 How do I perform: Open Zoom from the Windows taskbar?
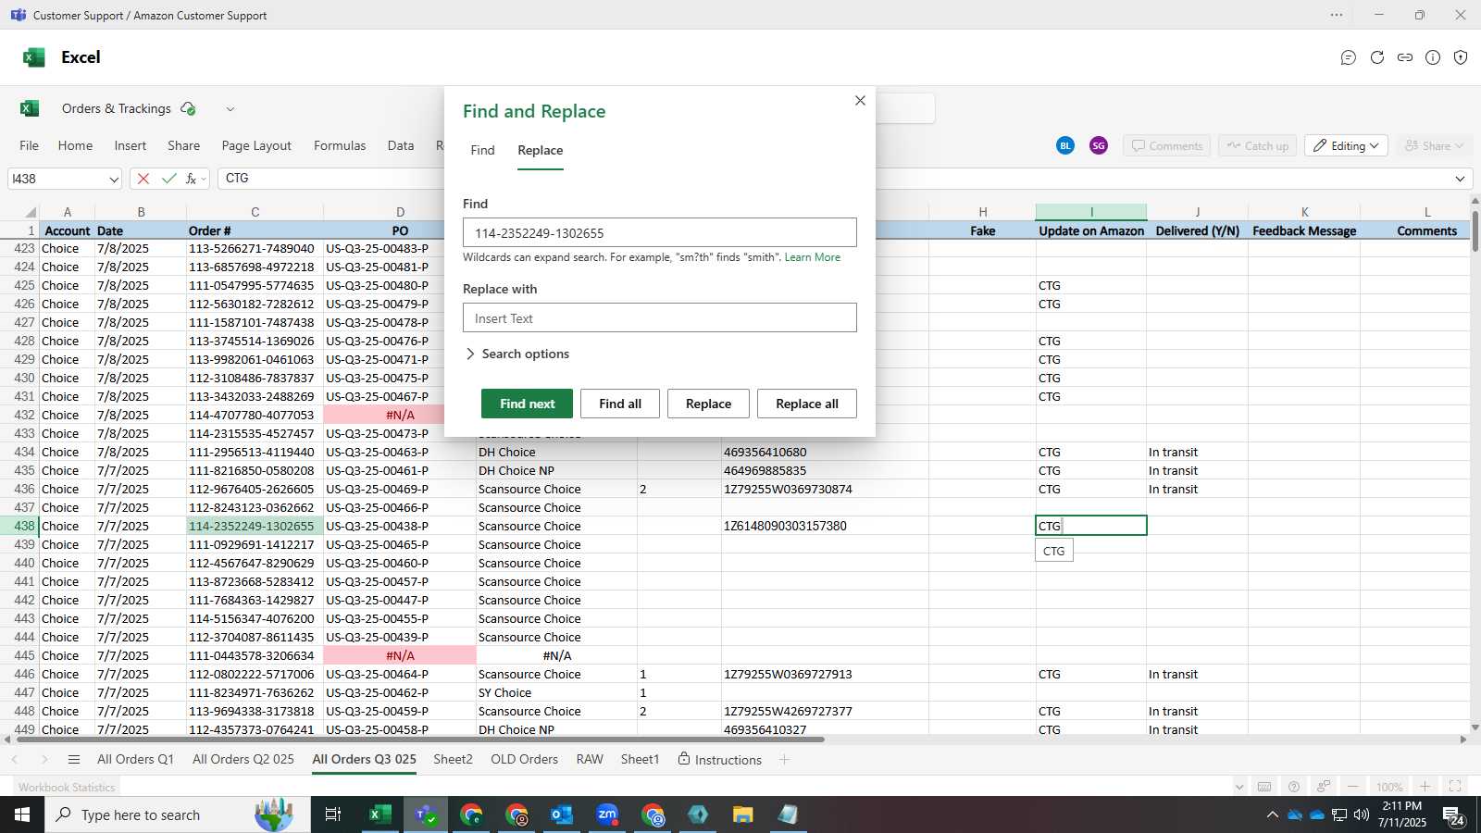point(607,814)
